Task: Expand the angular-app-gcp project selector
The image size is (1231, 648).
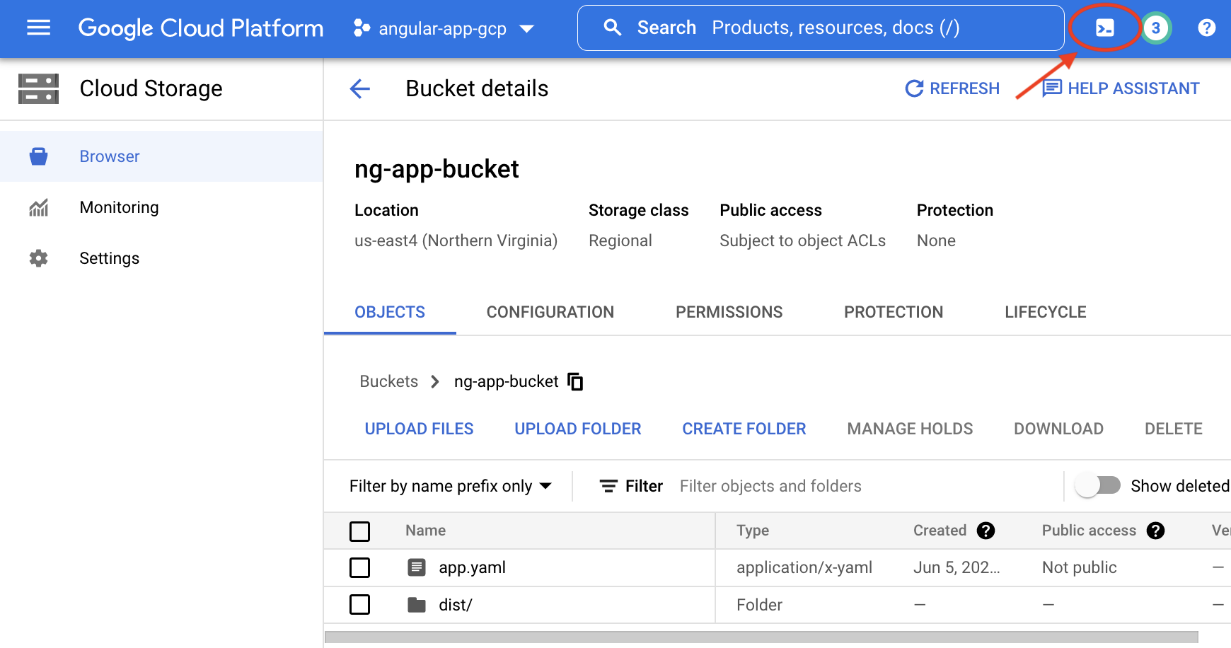Action: click(x=443, y=28)
